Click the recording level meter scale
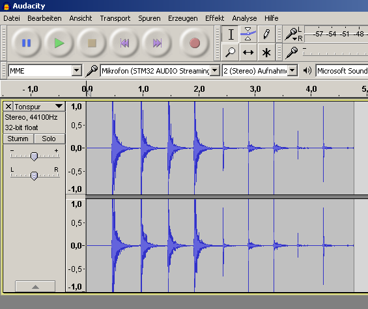Screen dimensions: 368x309 point(336,34)
